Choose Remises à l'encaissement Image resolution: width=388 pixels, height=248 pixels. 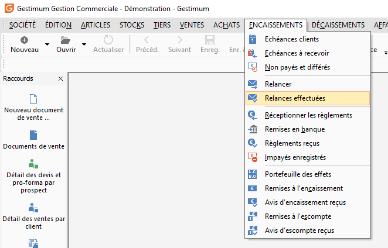(x=308, y=188)
